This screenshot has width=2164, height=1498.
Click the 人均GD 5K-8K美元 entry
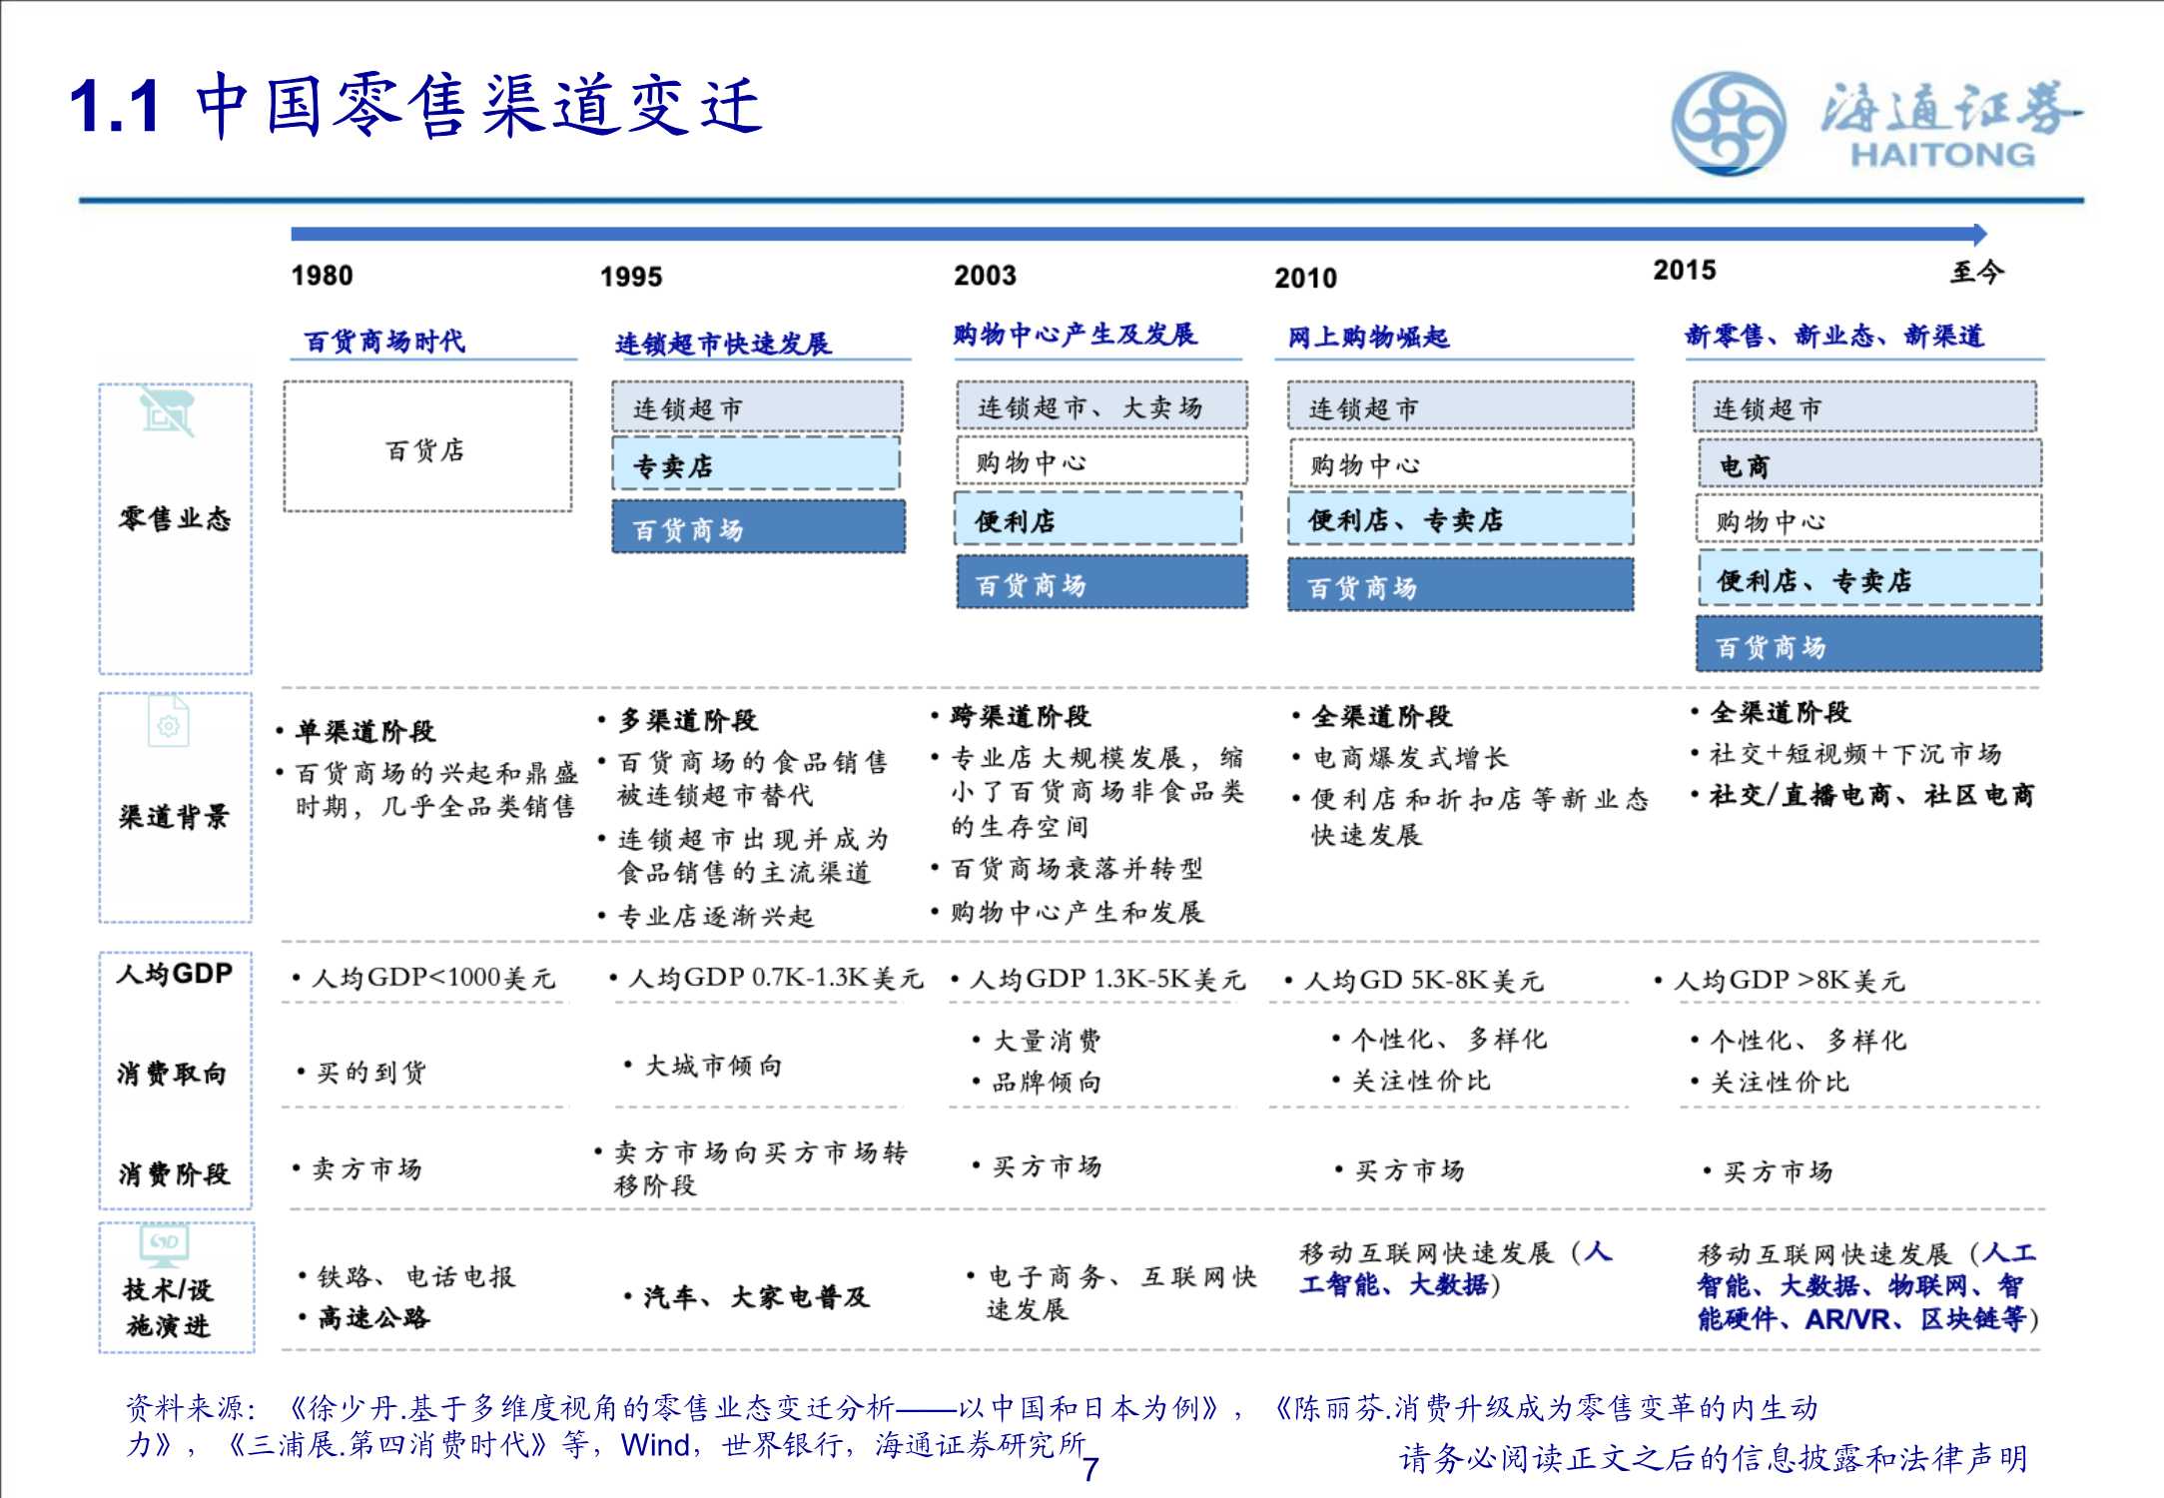click(1414, 981)
